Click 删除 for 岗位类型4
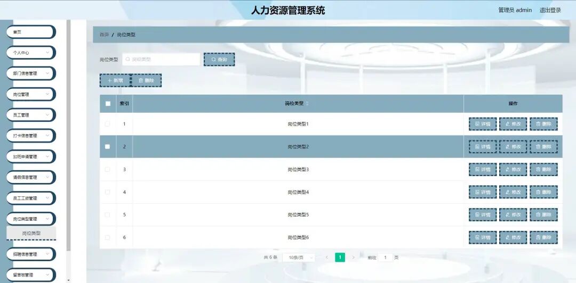This screenshot has height=283, width=576. [x=543, y=192]
